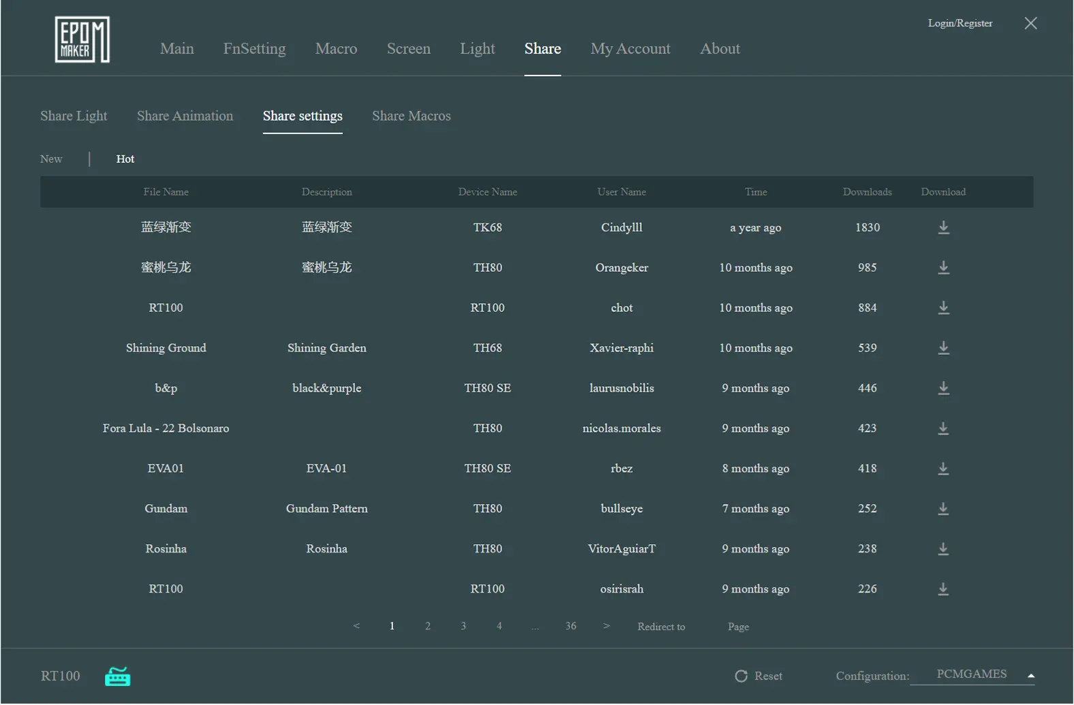Open the Configuration dropdown arrow
The height and width of the screenshot is (705, 1074).
tap(1030, 676)
